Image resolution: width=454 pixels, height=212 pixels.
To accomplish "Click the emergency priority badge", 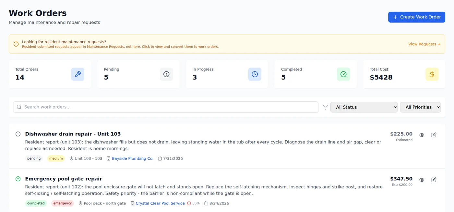I will click(63, 204).
